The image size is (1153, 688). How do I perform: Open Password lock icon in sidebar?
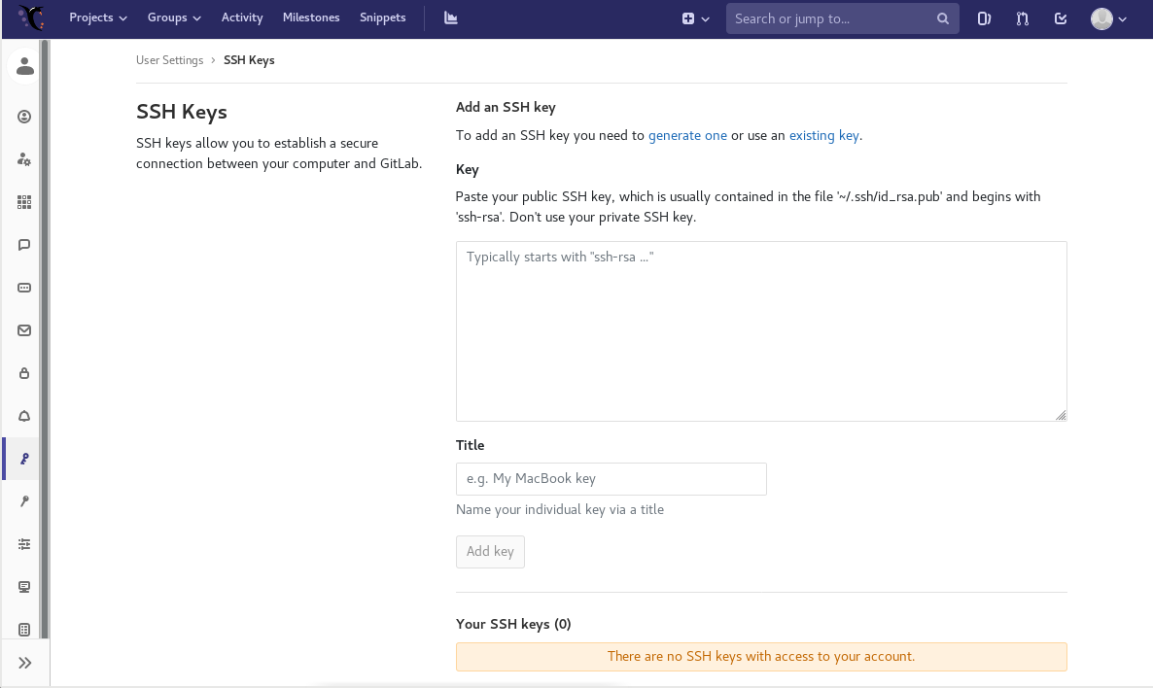coord(24,373)
